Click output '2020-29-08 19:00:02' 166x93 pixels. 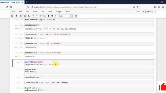(36, 38)
